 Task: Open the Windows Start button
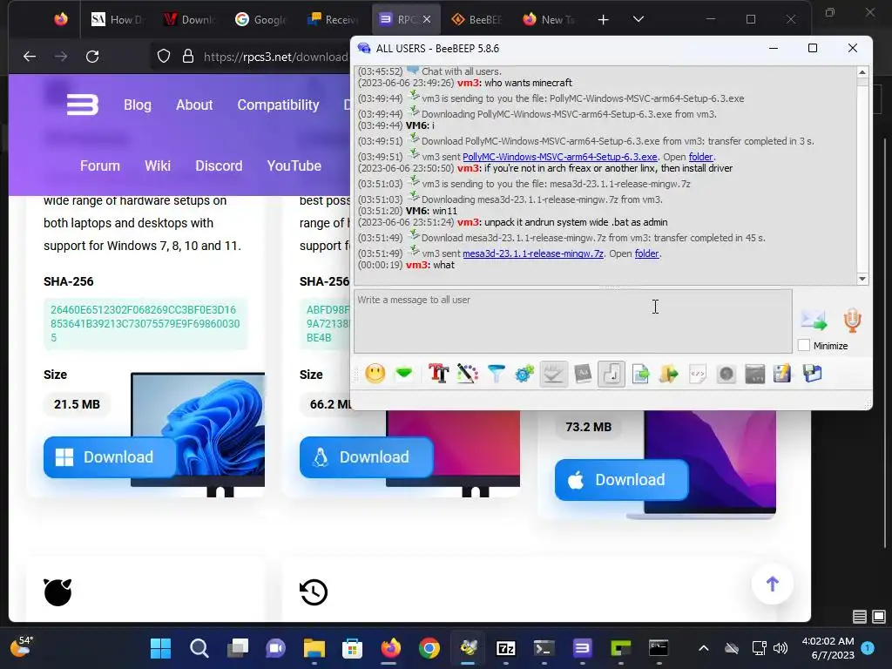pos(160,648)
